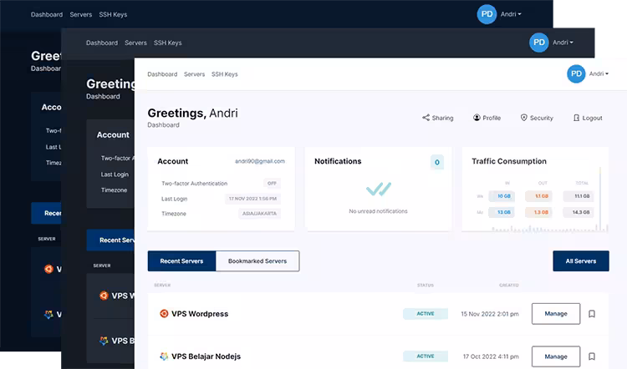Screen dimensions: 627x369
Task: Toggle the Two-factor Authentication OFF badge
Action: coord(272,183)
